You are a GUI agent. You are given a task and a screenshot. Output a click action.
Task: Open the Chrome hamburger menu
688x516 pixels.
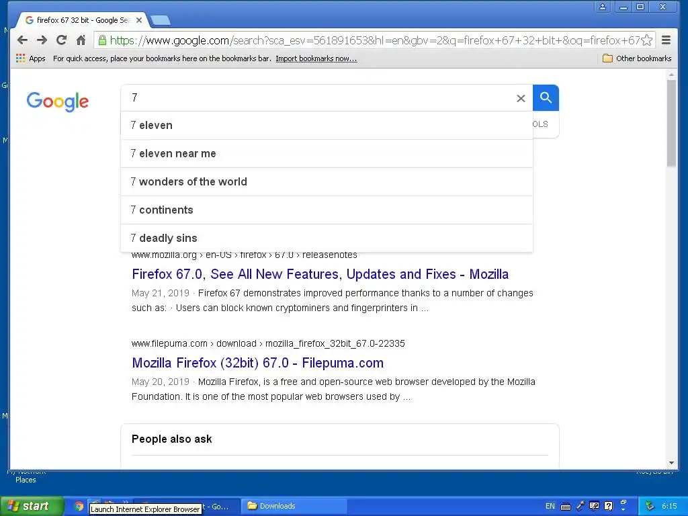pyautogui.click(x=666, y=40)
